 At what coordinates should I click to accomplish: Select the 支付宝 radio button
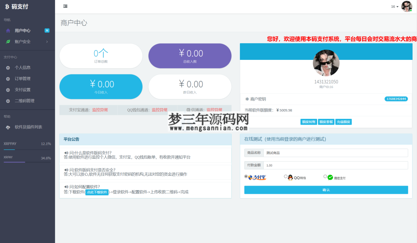pyautogui.click(x=246, y=177)
